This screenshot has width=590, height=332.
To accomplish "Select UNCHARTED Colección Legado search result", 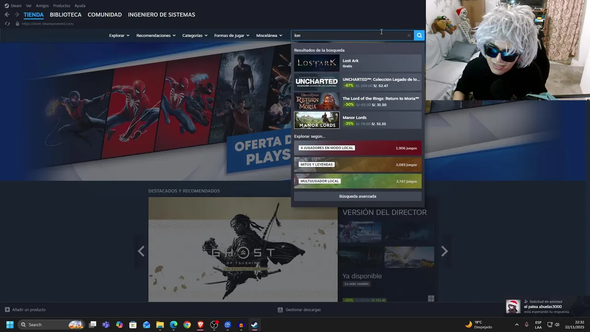I will (x=358, y=82).
